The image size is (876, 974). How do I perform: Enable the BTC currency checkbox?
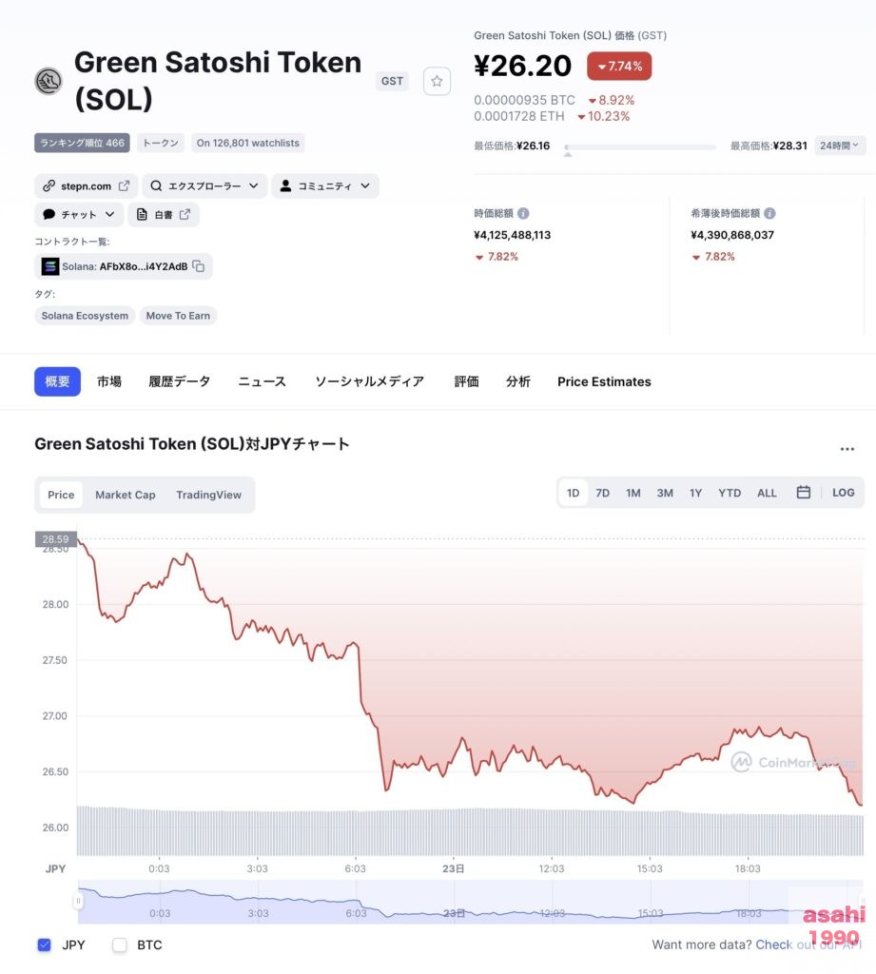click(119, 945)
